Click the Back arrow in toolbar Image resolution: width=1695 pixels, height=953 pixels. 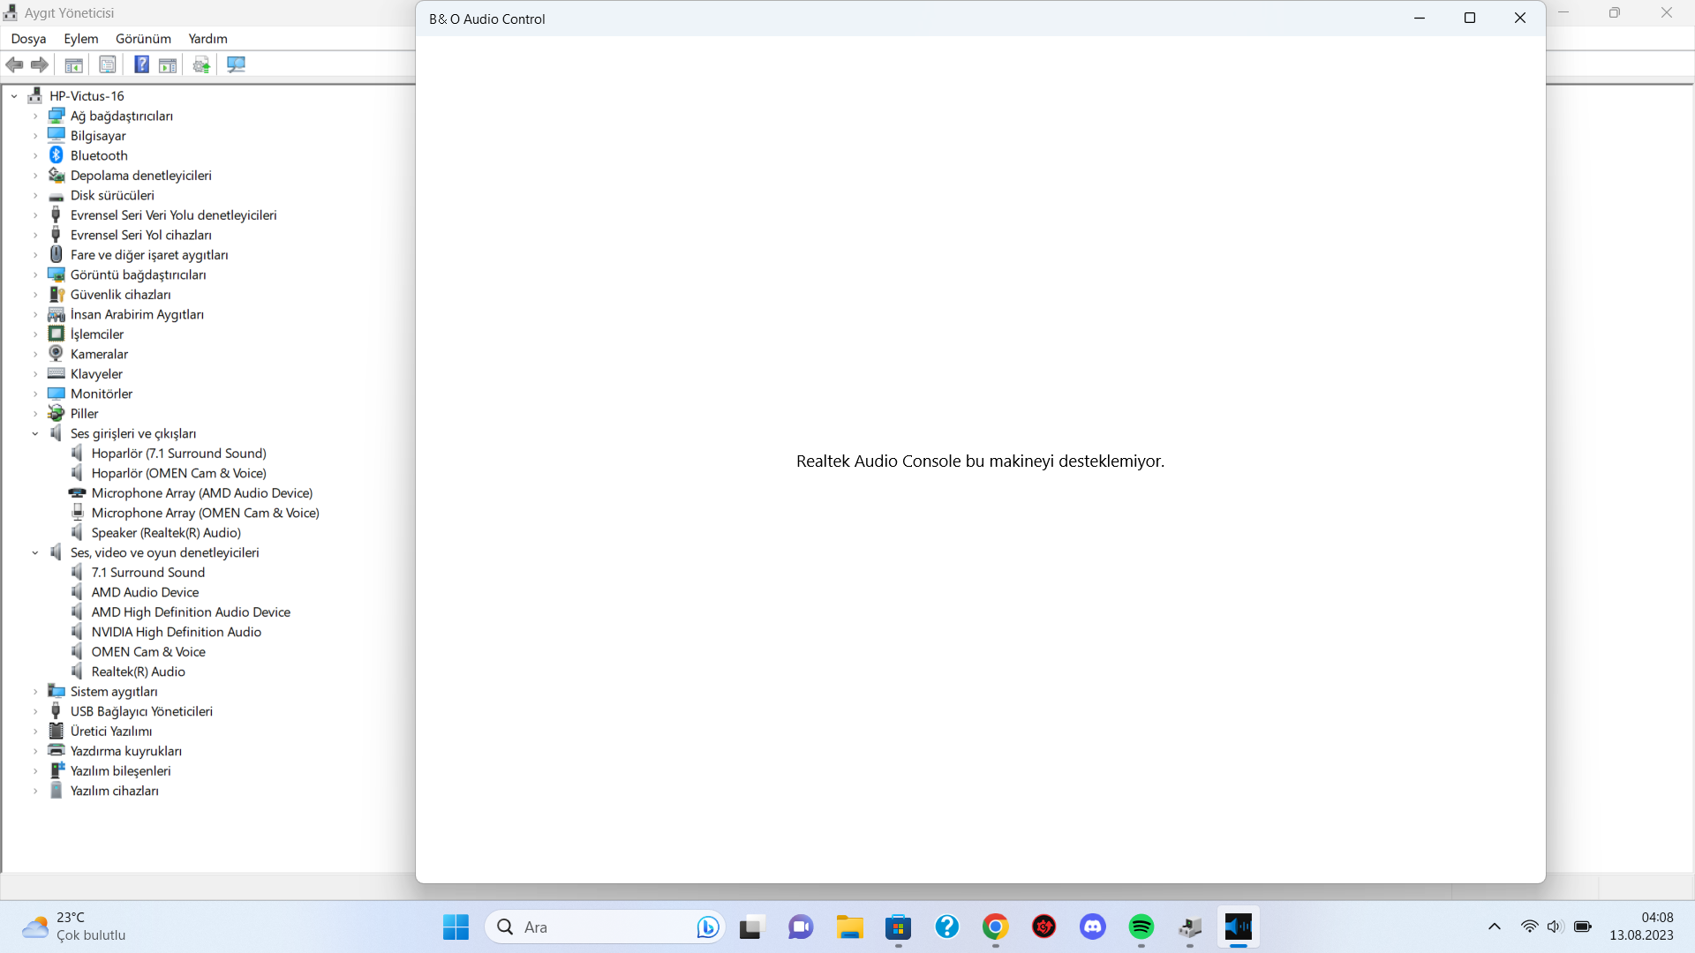15,64
